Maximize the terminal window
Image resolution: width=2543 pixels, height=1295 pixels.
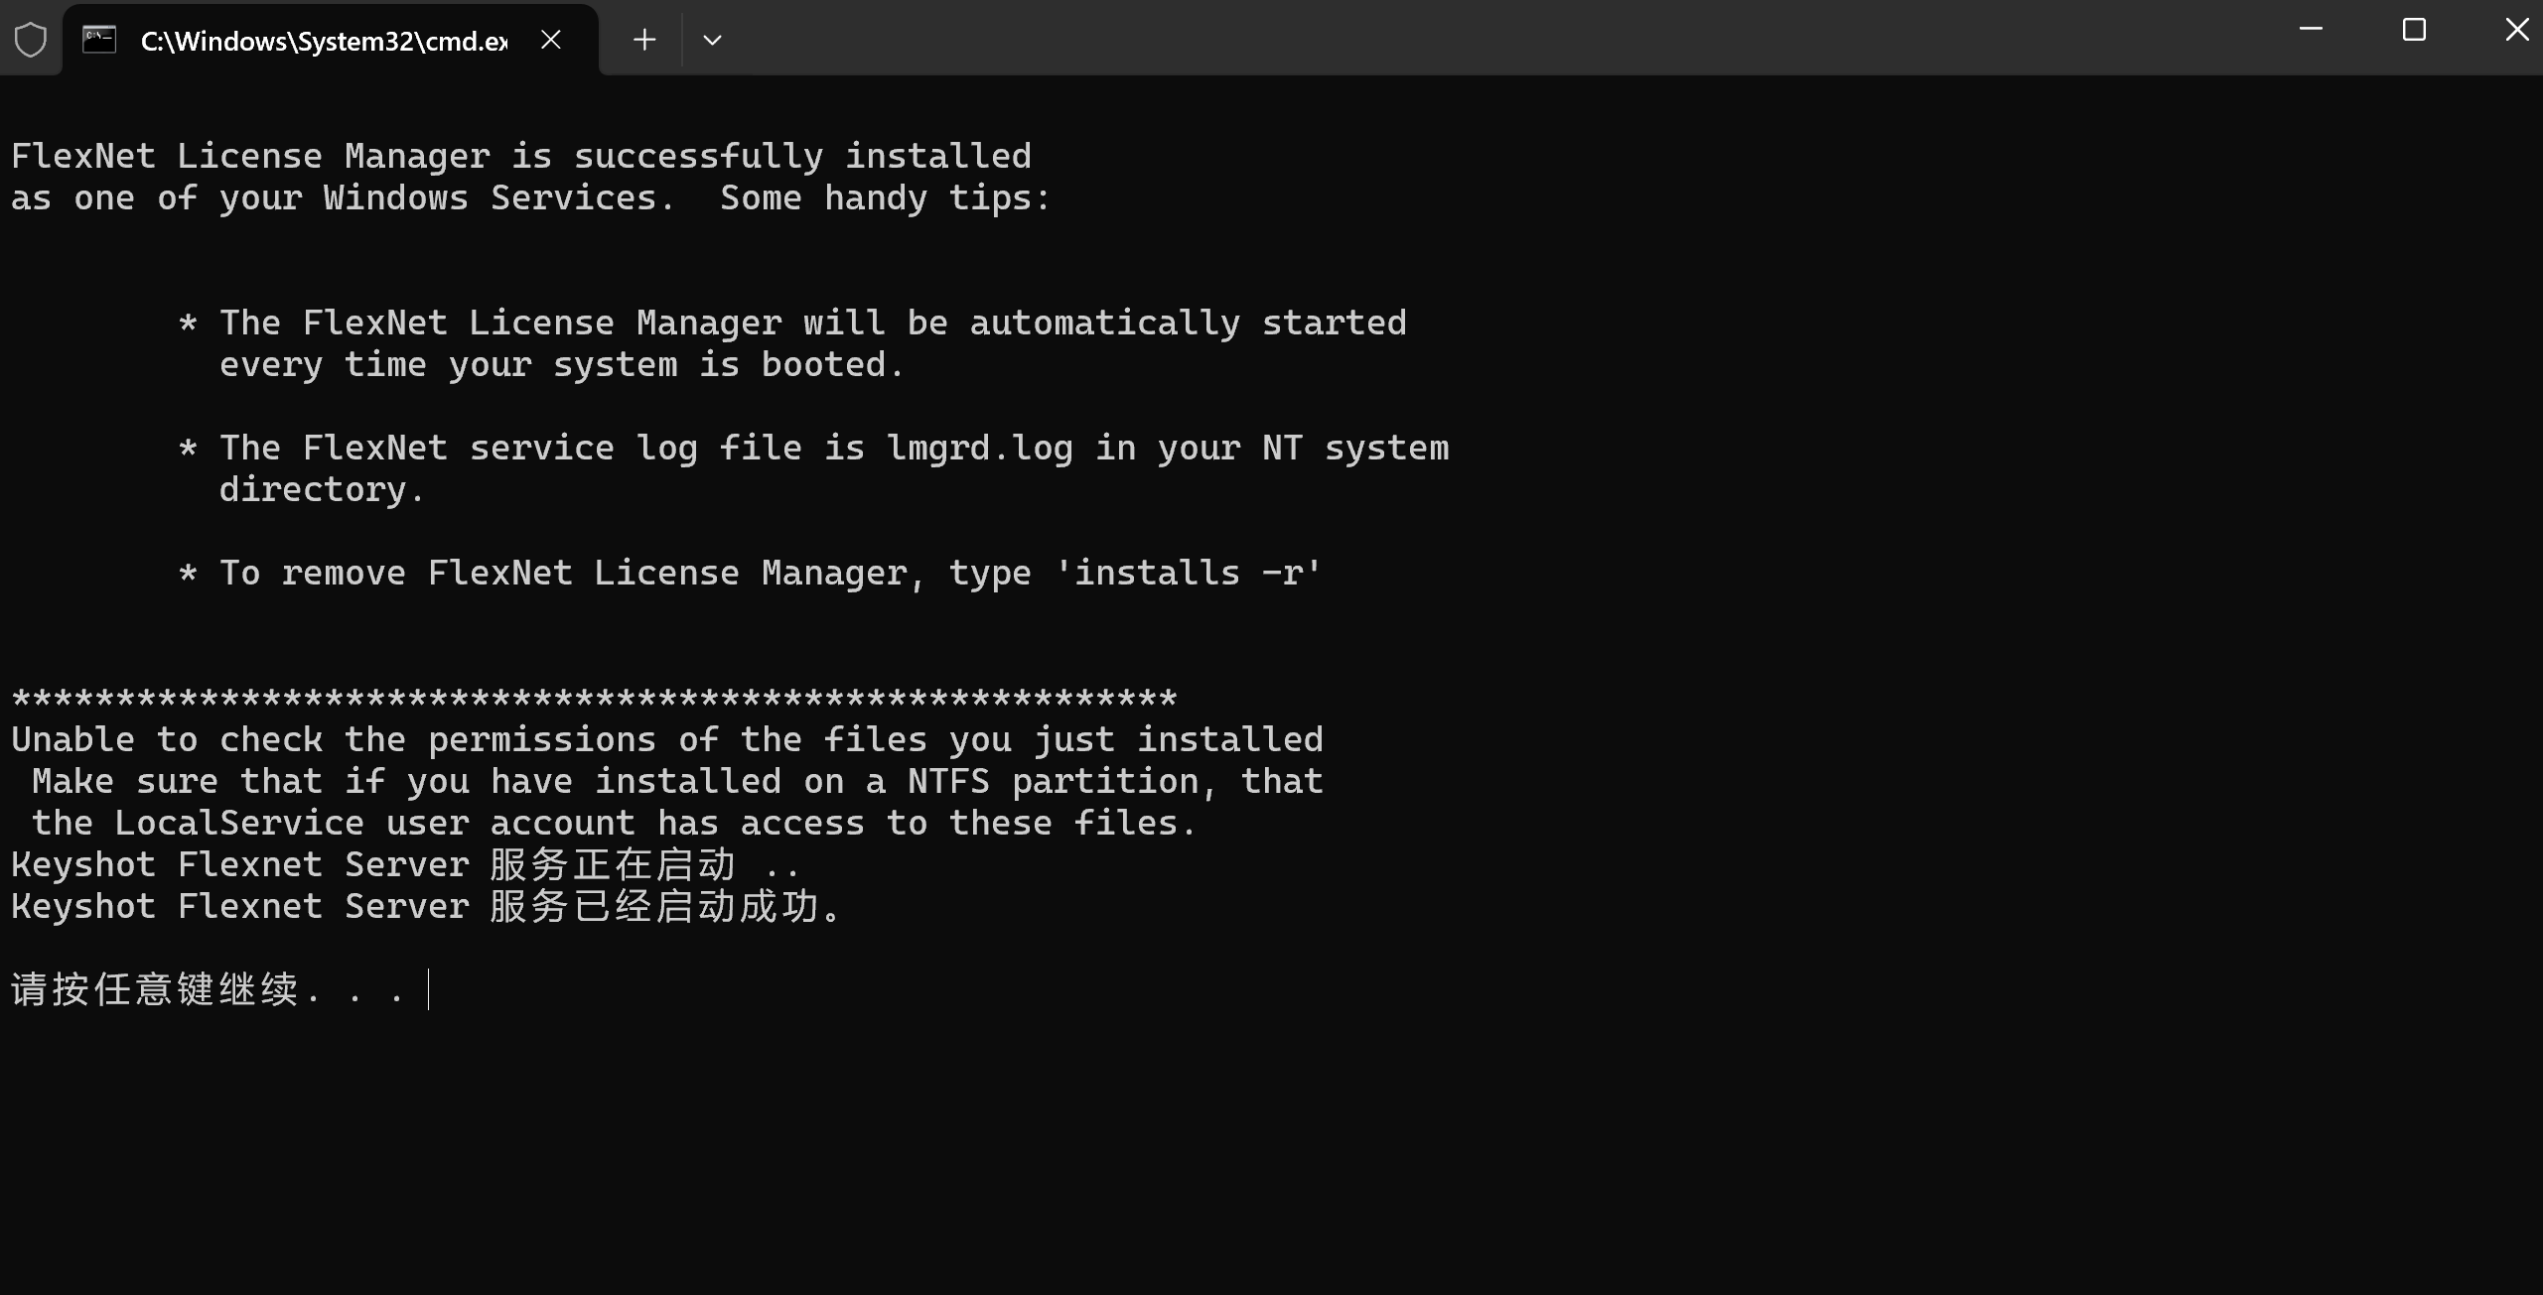click(2414, 30)
